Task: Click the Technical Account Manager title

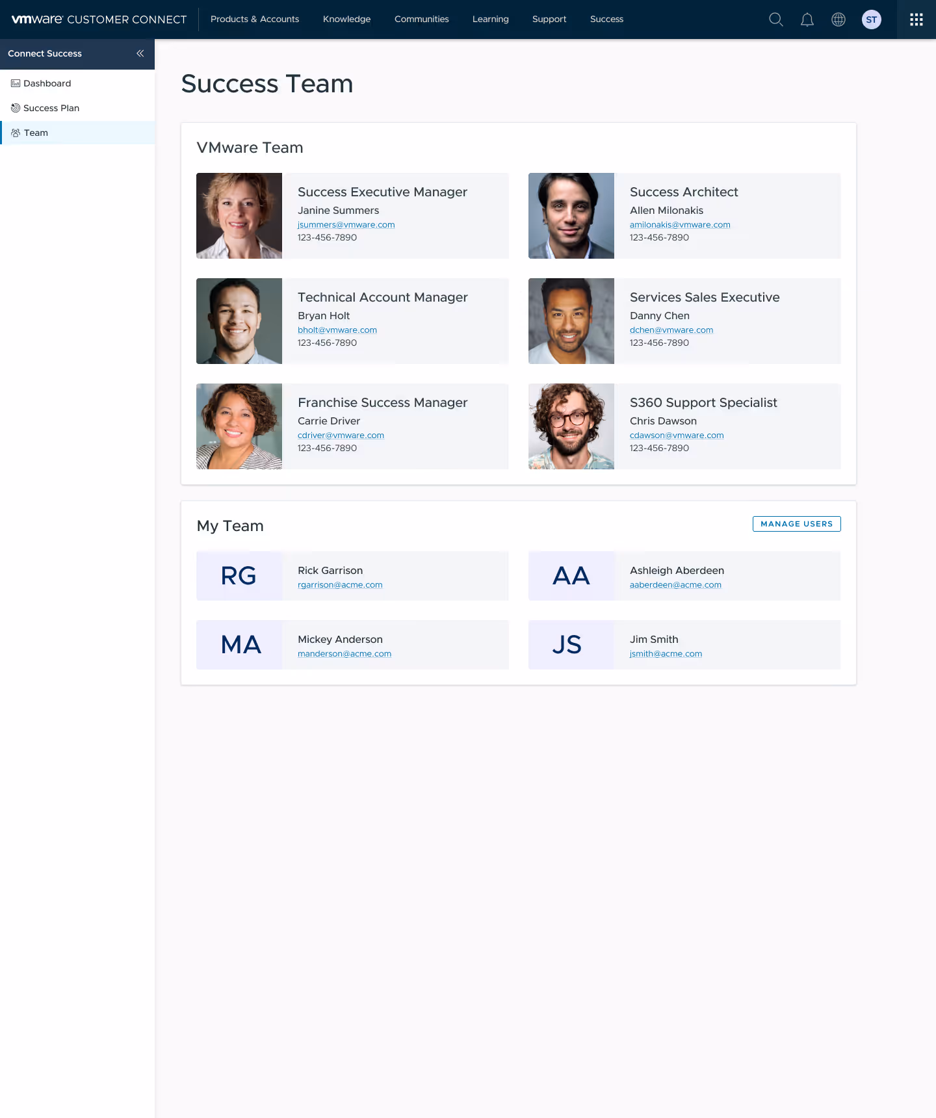Action: pos(383,297)
